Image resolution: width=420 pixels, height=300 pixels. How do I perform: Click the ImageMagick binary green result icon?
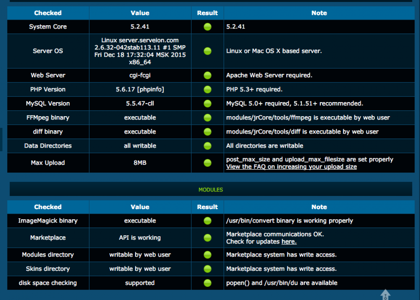(x=207, y=221)
